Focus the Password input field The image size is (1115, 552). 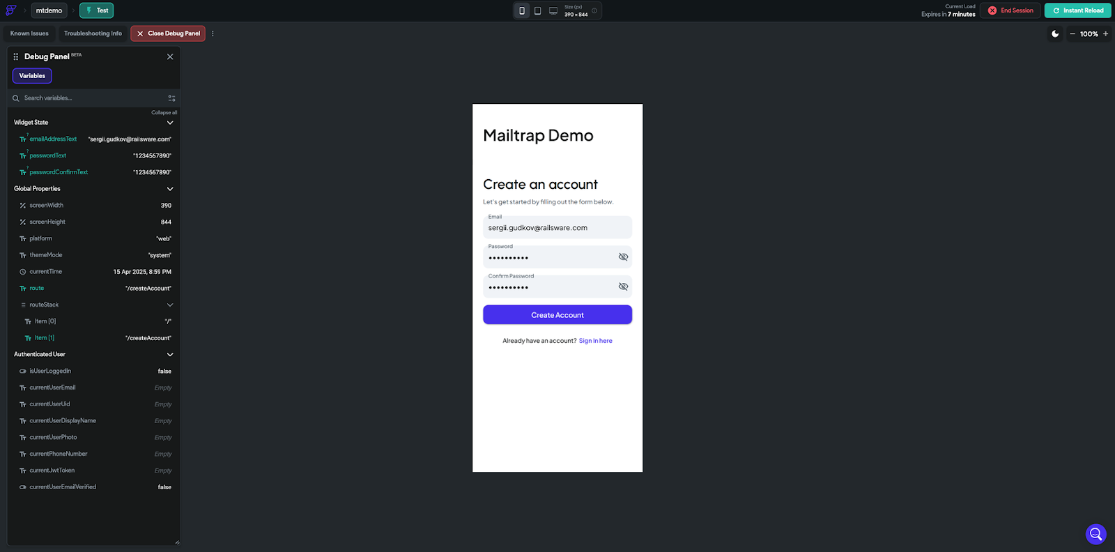point(557,256)
